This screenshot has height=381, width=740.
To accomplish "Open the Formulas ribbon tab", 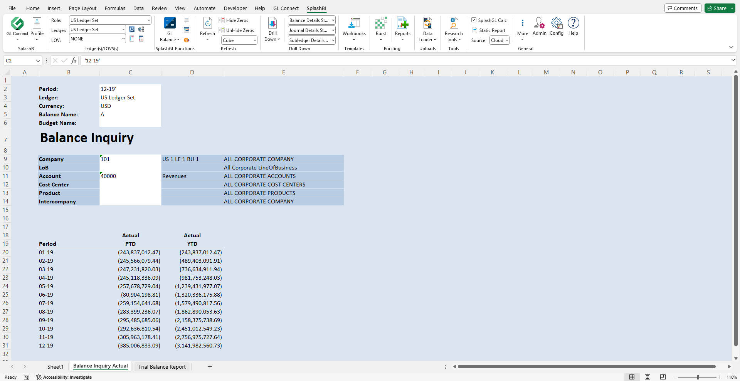I will pos(115,8).
